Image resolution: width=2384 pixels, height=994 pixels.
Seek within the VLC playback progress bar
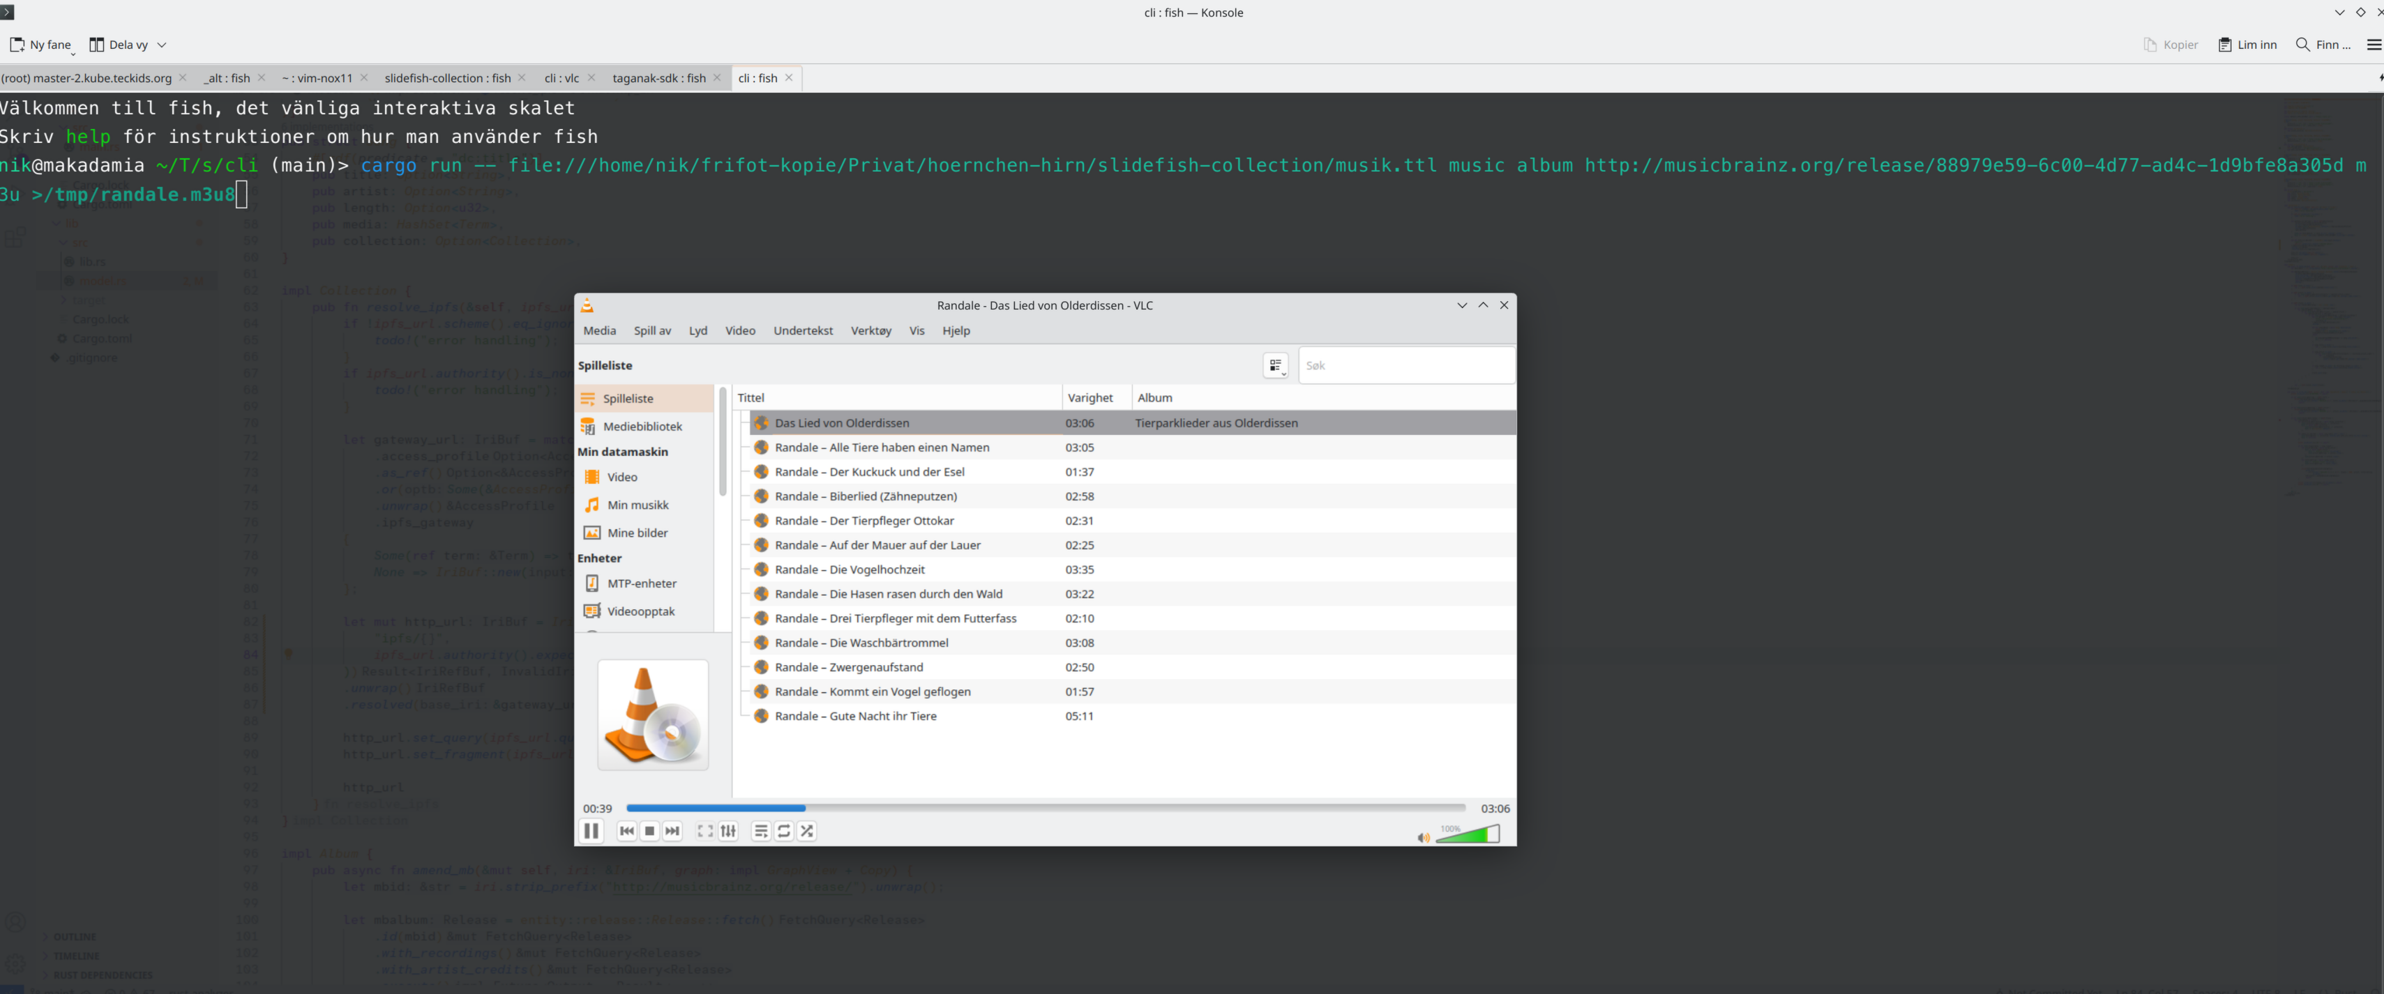(x=1046, y=808)
